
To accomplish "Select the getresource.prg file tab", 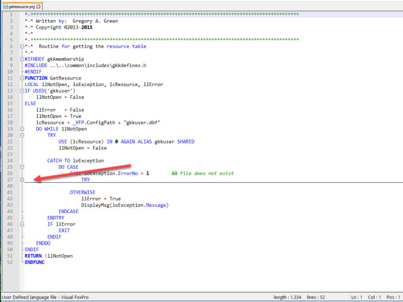I will point(22,7).
